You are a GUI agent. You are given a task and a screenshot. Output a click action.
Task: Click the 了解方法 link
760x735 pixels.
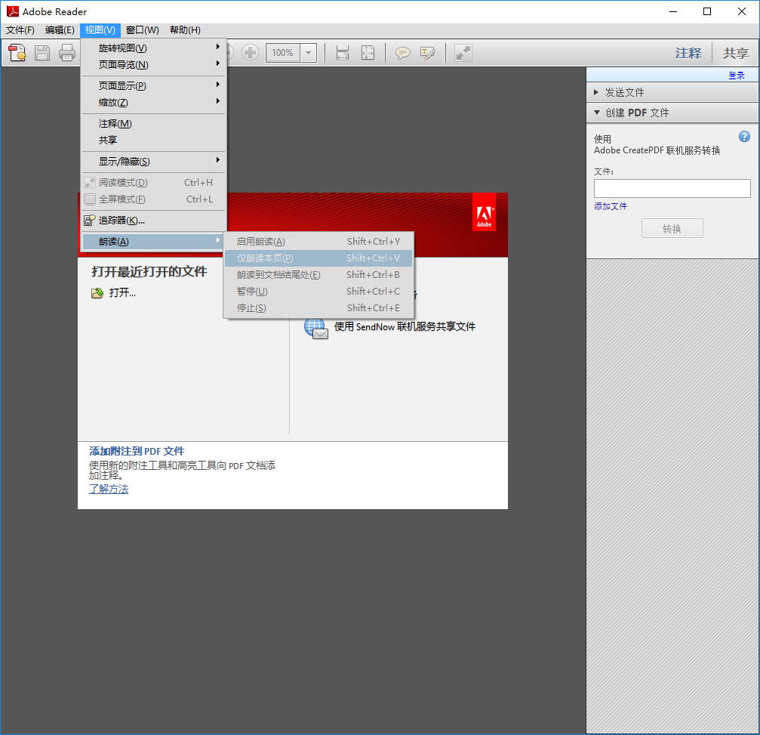[x=109, y=489]
